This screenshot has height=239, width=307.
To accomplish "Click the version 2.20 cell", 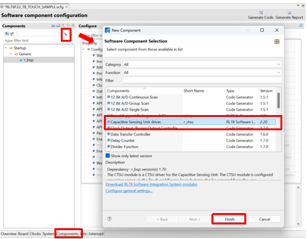I will click(x=263, y=122).
